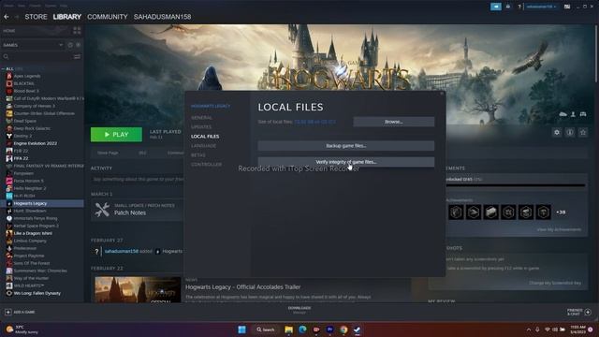Open Downloads manager at bottom
The image size is (599, 337).
coord(299,310)
